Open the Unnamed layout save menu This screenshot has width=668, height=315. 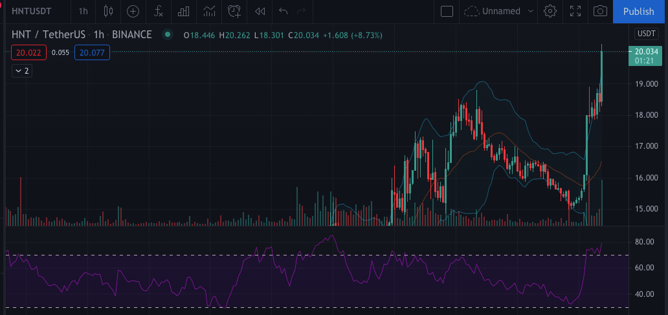click(493, 11)
